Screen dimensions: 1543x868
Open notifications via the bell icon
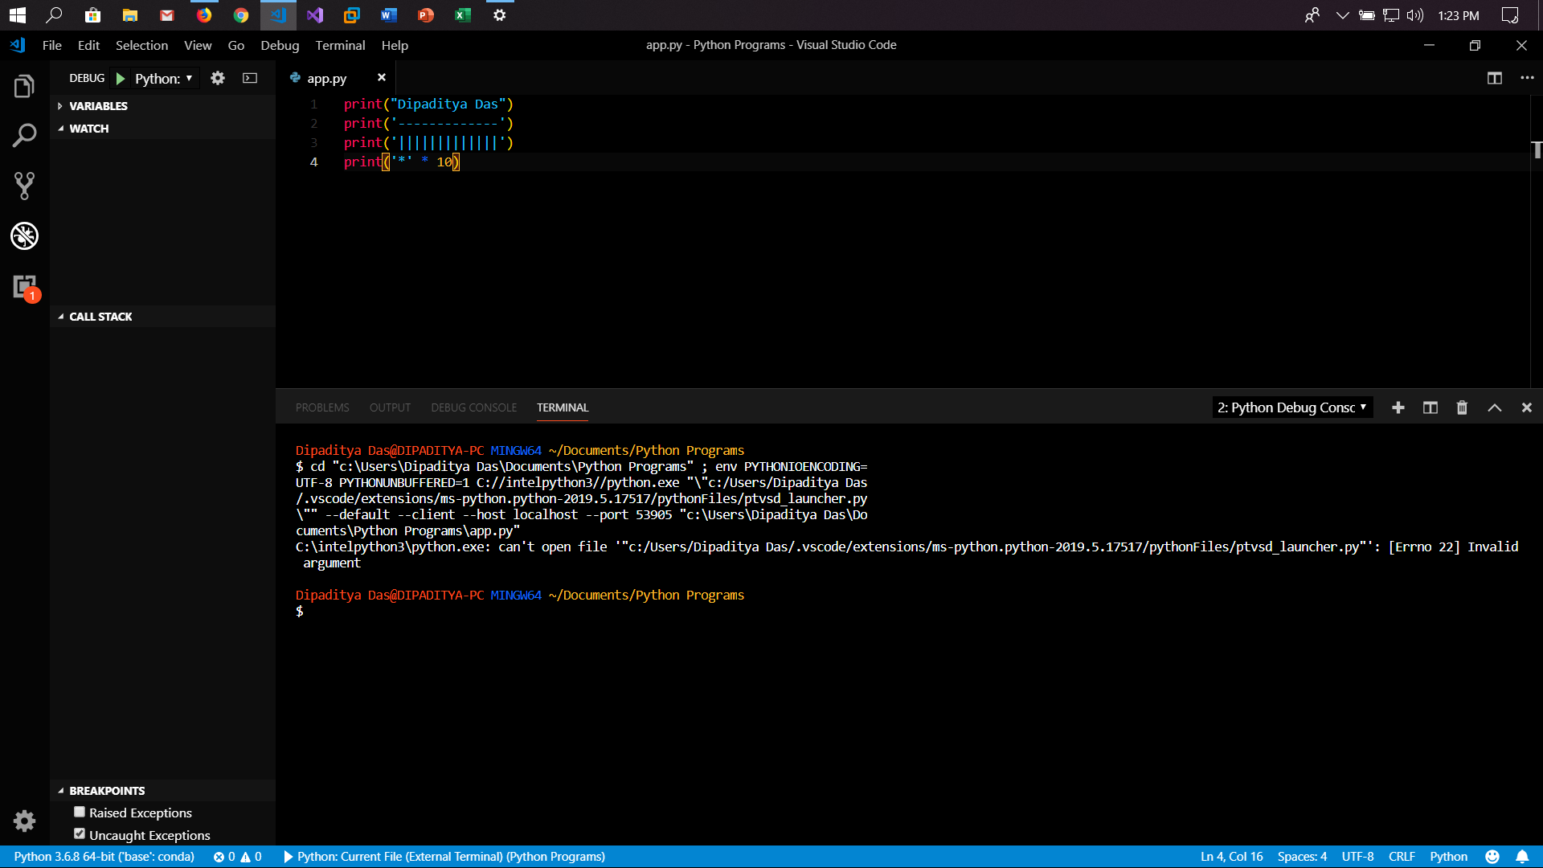[1523, 857]
